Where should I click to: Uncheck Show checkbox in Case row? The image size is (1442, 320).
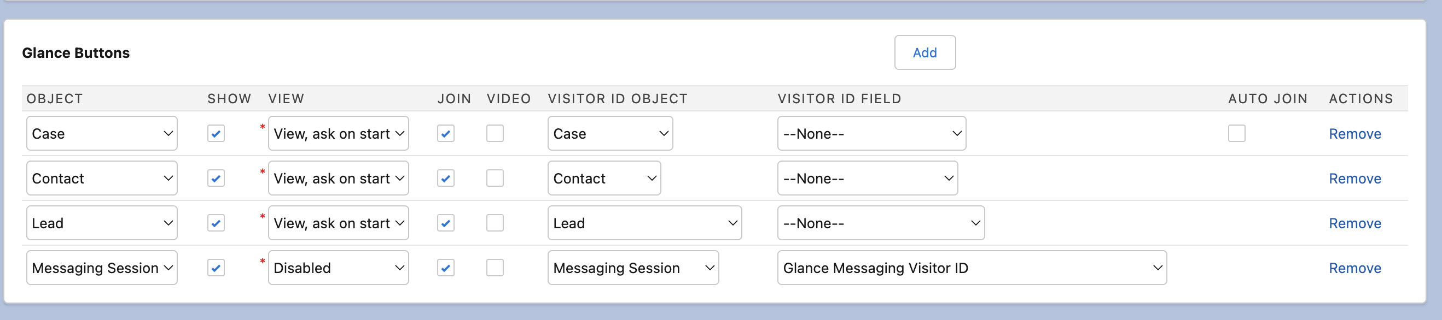click(x=216, y=133)
